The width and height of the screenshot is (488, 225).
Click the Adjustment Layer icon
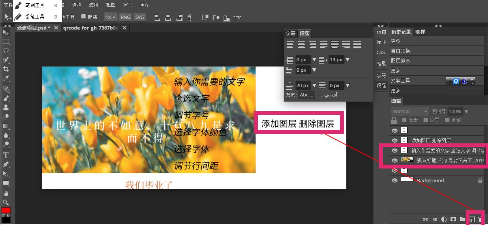pyautogui.click(x=444, y=219)
